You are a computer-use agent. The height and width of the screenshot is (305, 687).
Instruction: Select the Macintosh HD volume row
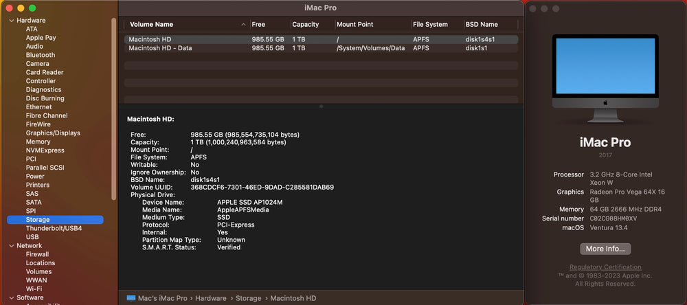point(321,39)
